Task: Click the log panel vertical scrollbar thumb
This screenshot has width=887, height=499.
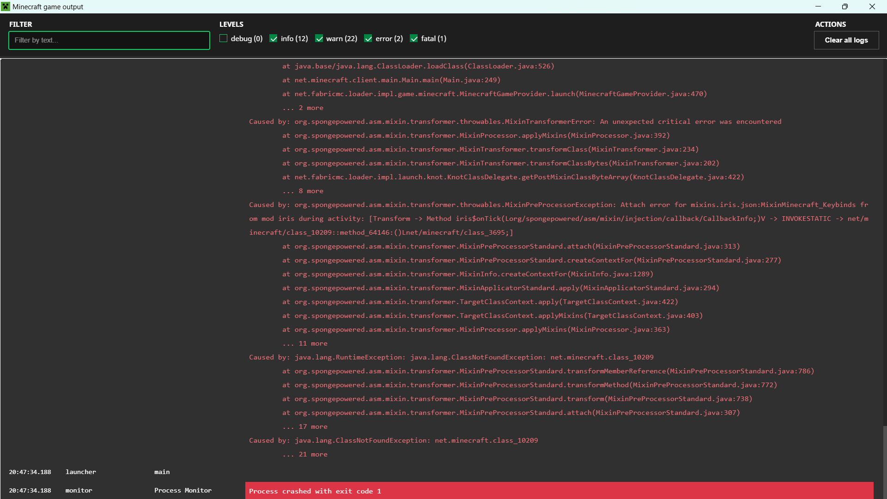Action: pyautogui.click(x=884, y=462)
